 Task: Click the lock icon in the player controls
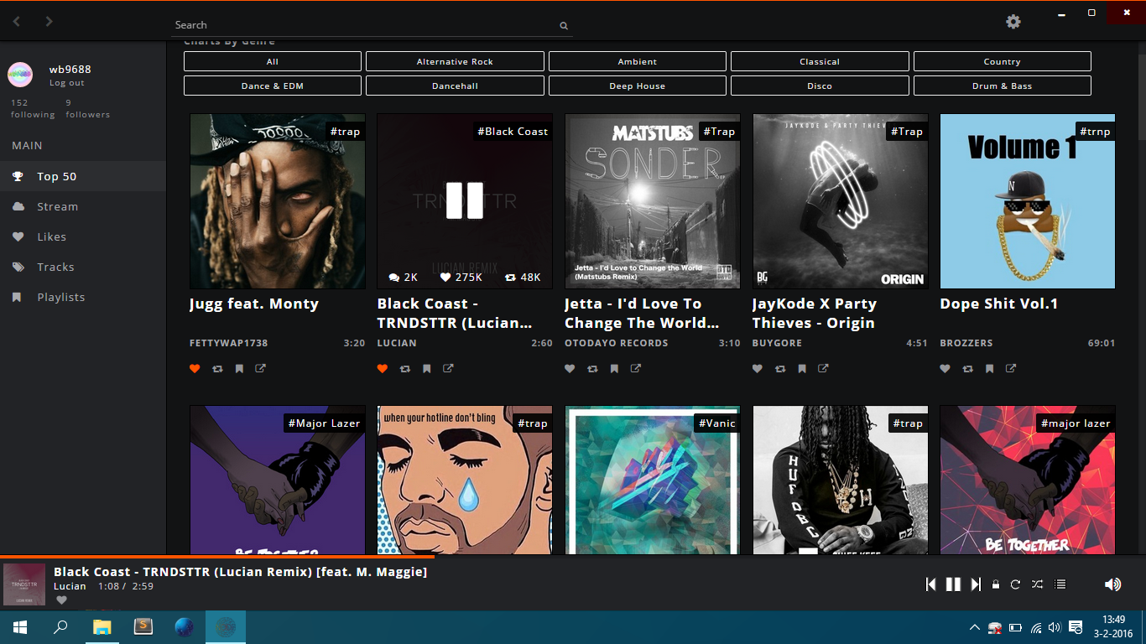tap(995, 584)
